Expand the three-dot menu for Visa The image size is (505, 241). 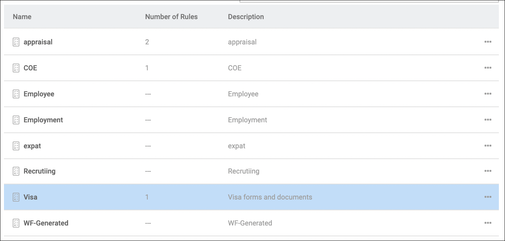[488, 197]
